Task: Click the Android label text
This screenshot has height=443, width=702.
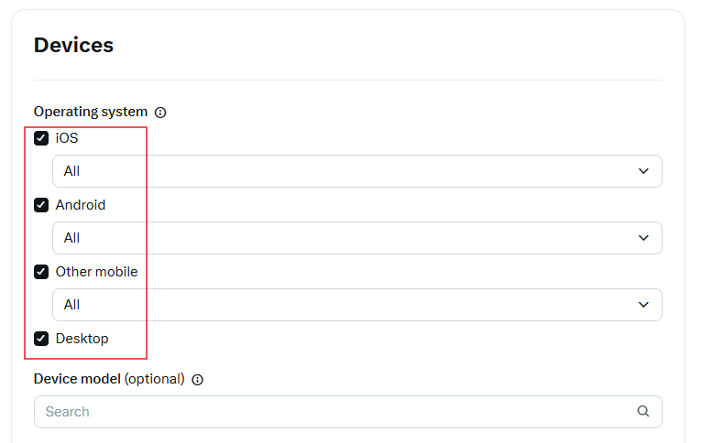Action: 81,205
